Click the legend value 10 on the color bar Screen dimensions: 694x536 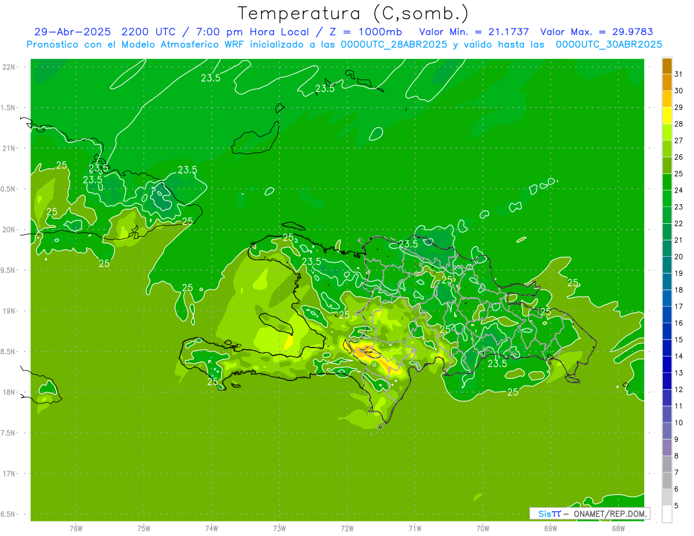click(x=678, y=423)
